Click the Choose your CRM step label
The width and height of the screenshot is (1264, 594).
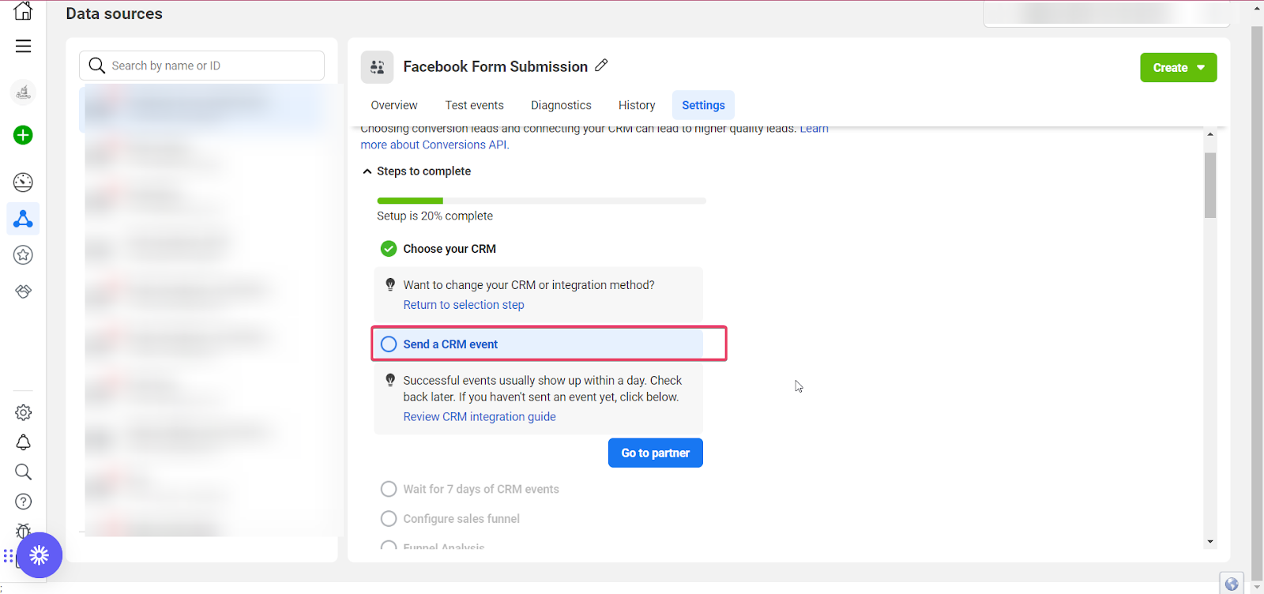coord(450,249)
